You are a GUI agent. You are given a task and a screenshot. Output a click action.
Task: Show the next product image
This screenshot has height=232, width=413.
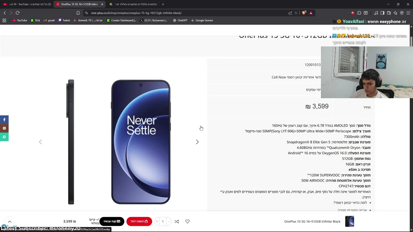tap(197, 142)
